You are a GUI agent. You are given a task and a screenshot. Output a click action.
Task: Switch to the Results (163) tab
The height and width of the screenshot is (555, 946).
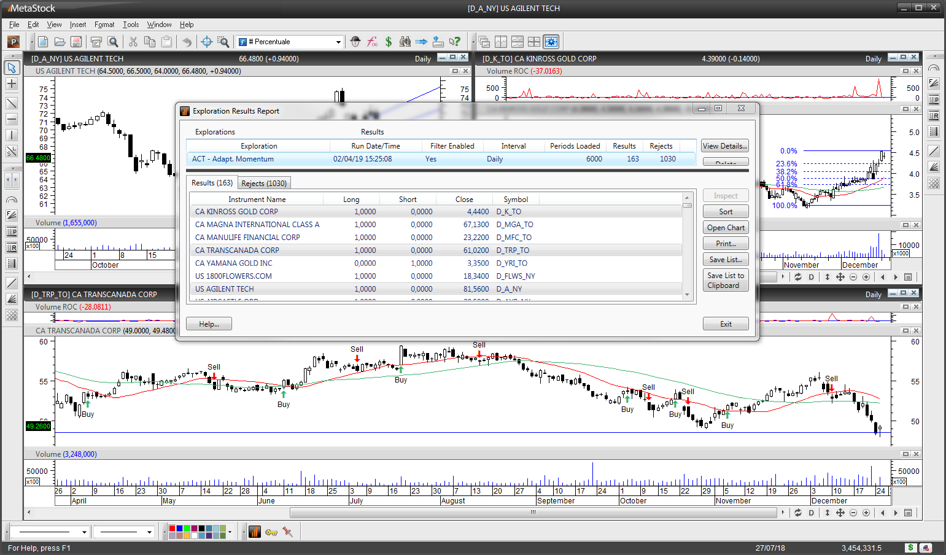212,182
